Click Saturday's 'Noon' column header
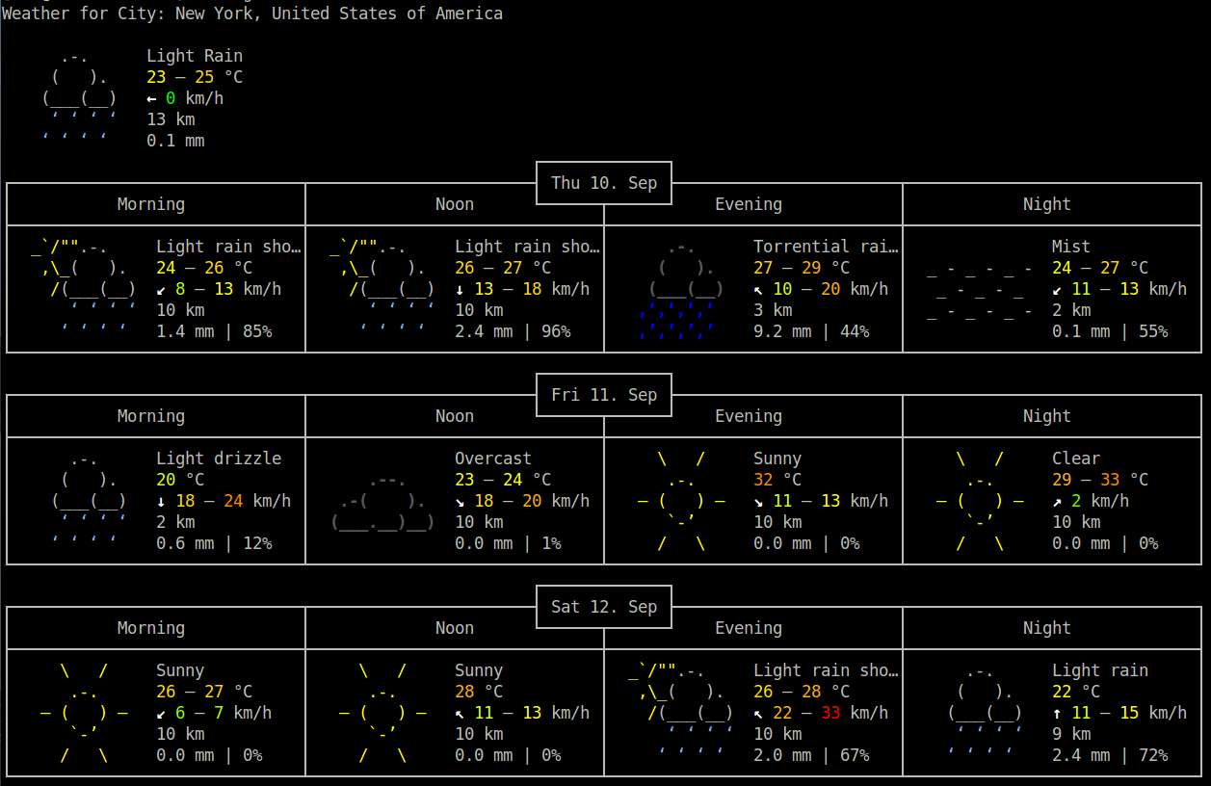The height and width of the screenshot is (786, 1211). point(455,628)
